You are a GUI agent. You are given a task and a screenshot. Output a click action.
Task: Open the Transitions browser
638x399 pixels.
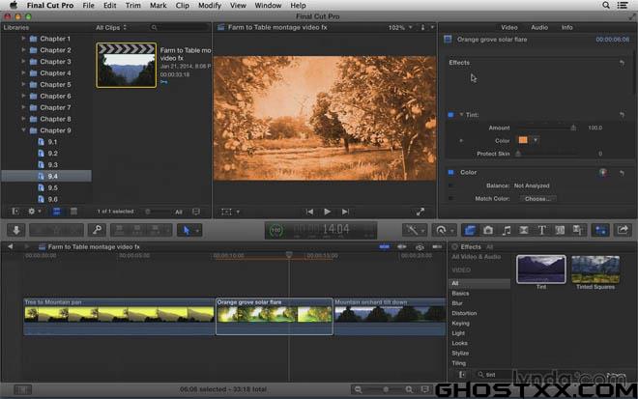(524, 230)
